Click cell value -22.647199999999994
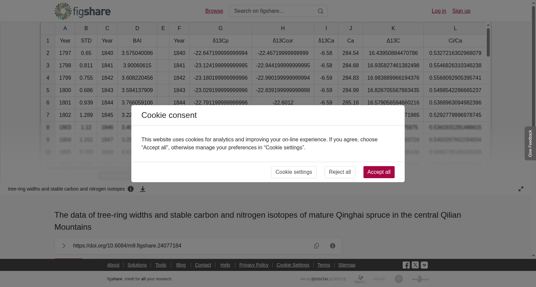536x287 pixels. coord(220,53)
